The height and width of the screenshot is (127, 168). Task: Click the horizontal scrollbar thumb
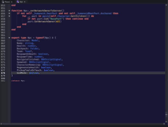[41, 124]
